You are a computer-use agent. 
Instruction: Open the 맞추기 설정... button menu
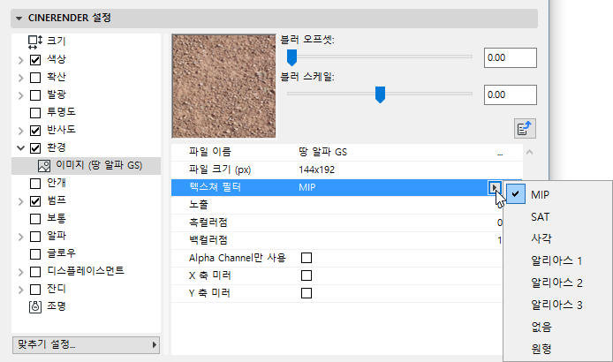pyautogui.click(x=86, y=345)
